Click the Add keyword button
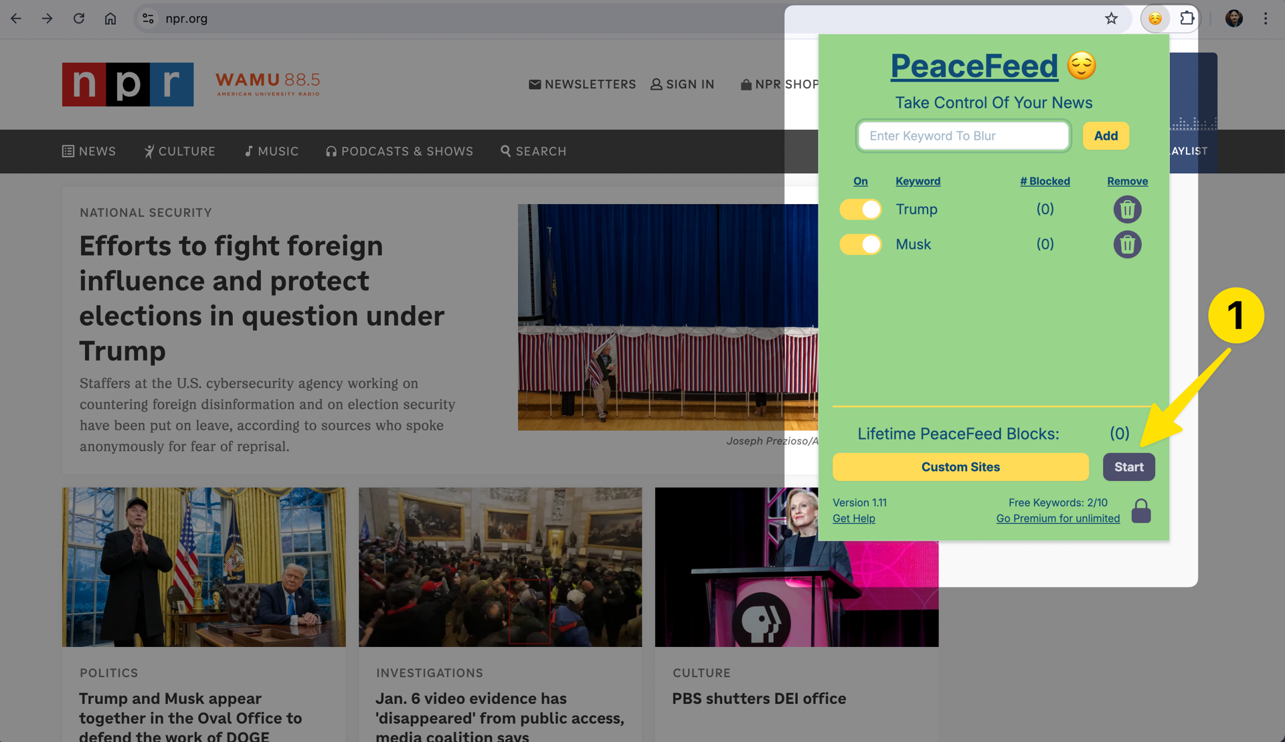Image resolution: width=1285 pixels, height=742 pixels. tap(1106, 136)
